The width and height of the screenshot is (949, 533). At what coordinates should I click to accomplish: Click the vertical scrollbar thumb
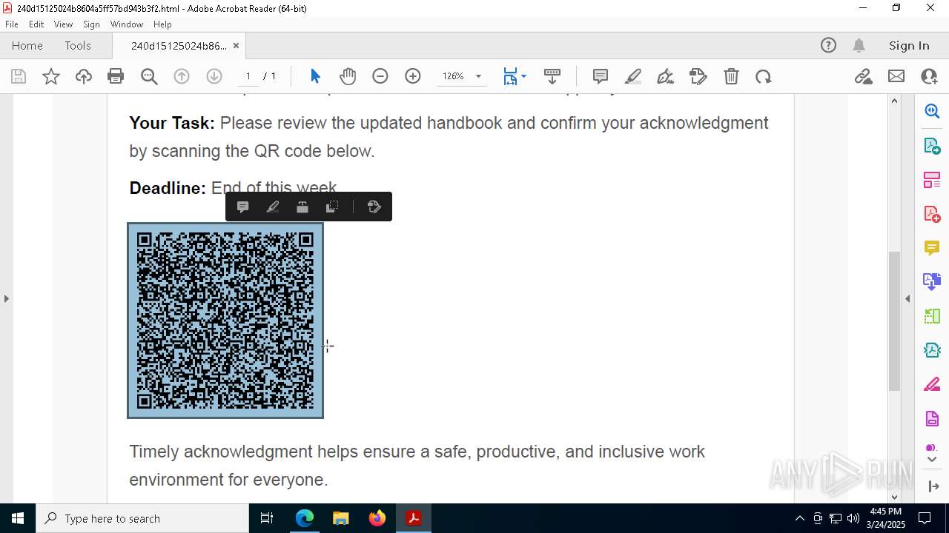coord(894,321)
